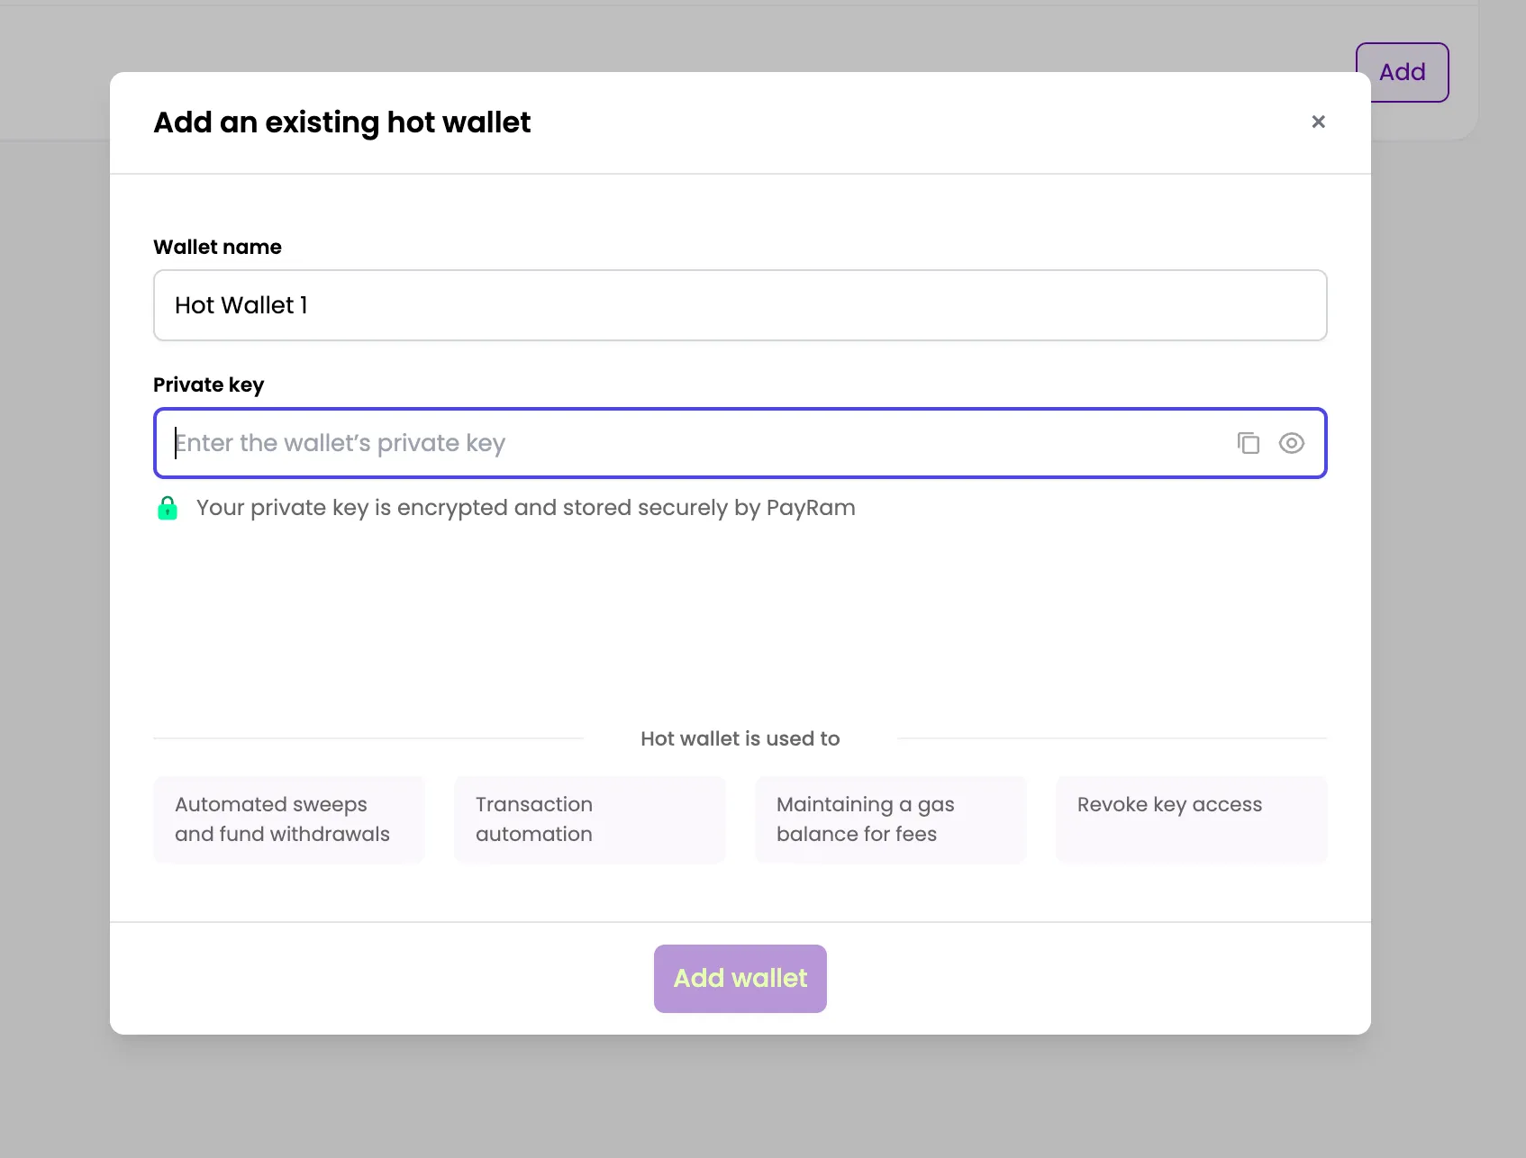Click the Hot wallet is used to heading
Image resolution: width=1526 pixels, height=1158 pixels.
tap(740, 738)
